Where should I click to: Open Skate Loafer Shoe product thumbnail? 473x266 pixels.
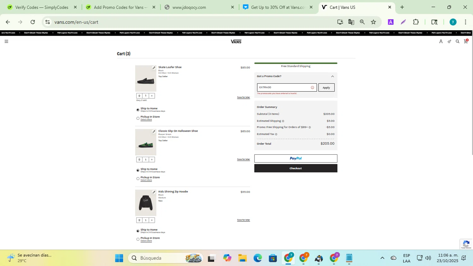point(146,79)
